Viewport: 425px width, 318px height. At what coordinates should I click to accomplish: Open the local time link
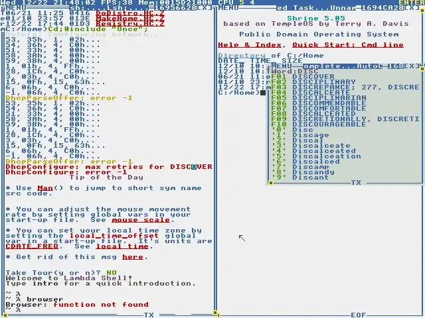point(122,246)
